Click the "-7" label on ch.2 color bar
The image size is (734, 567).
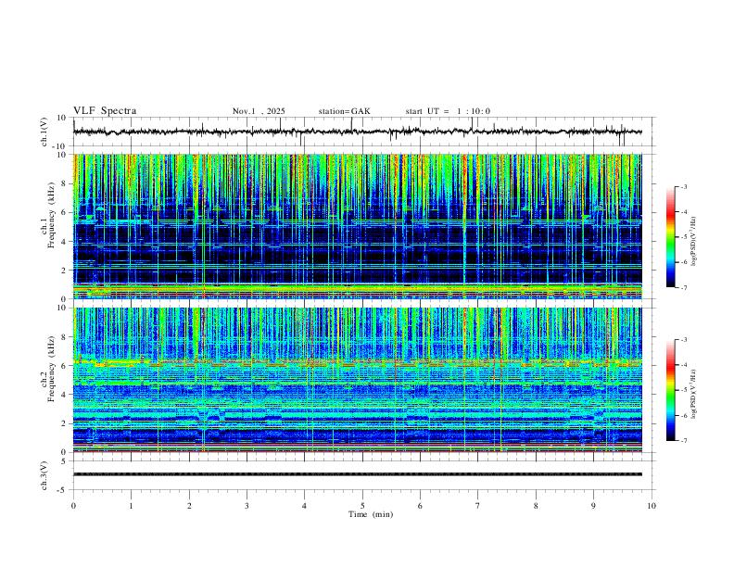[683, 441]
